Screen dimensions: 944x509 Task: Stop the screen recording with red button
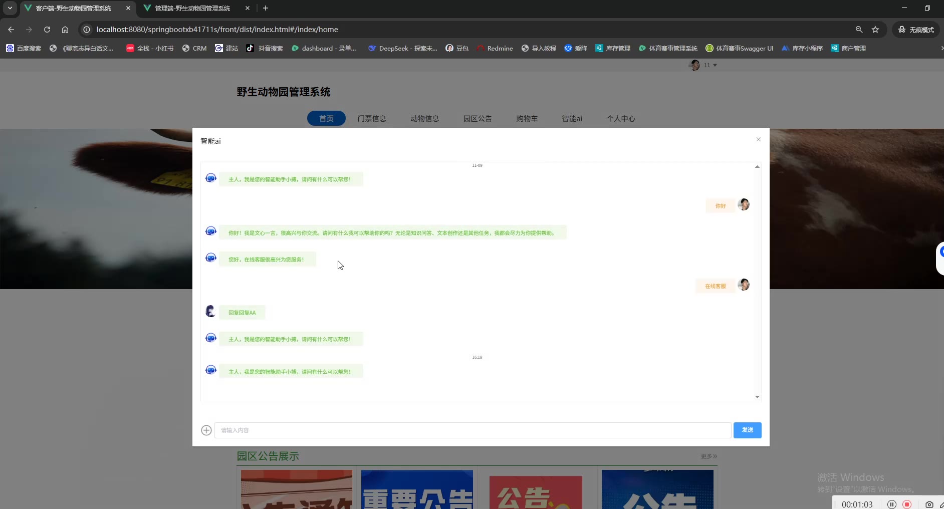pyautogui.click(x=907, y=504)
